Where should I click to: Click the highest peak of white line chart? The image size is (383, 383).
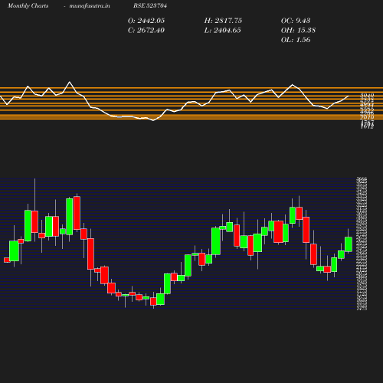70,82
